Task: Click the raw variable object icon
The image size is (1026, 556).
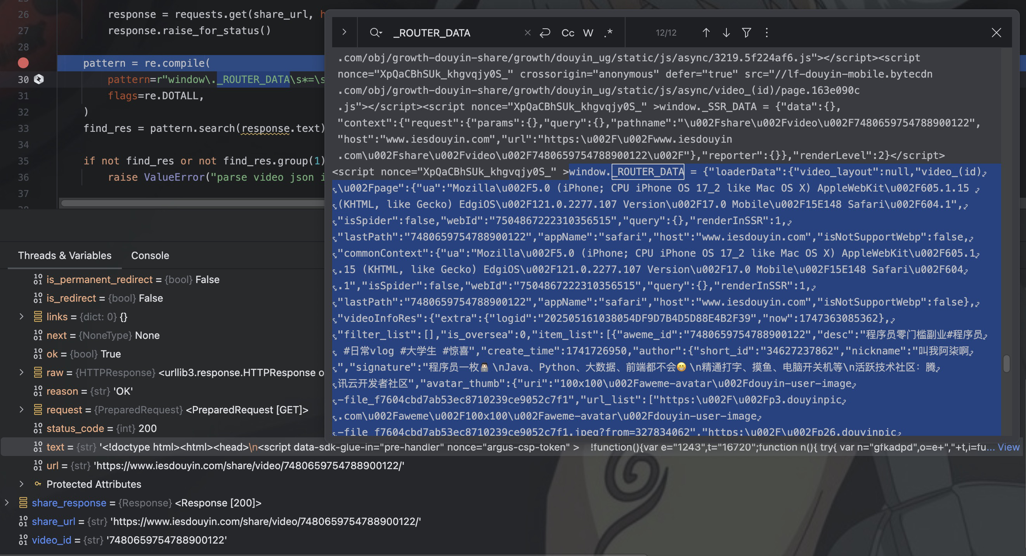Action: coord(38,372)
